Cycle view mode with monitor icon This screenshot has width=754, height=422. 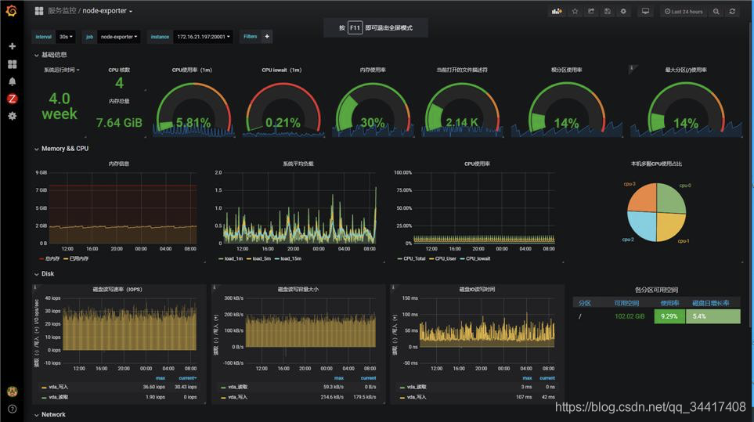point(645,11)
